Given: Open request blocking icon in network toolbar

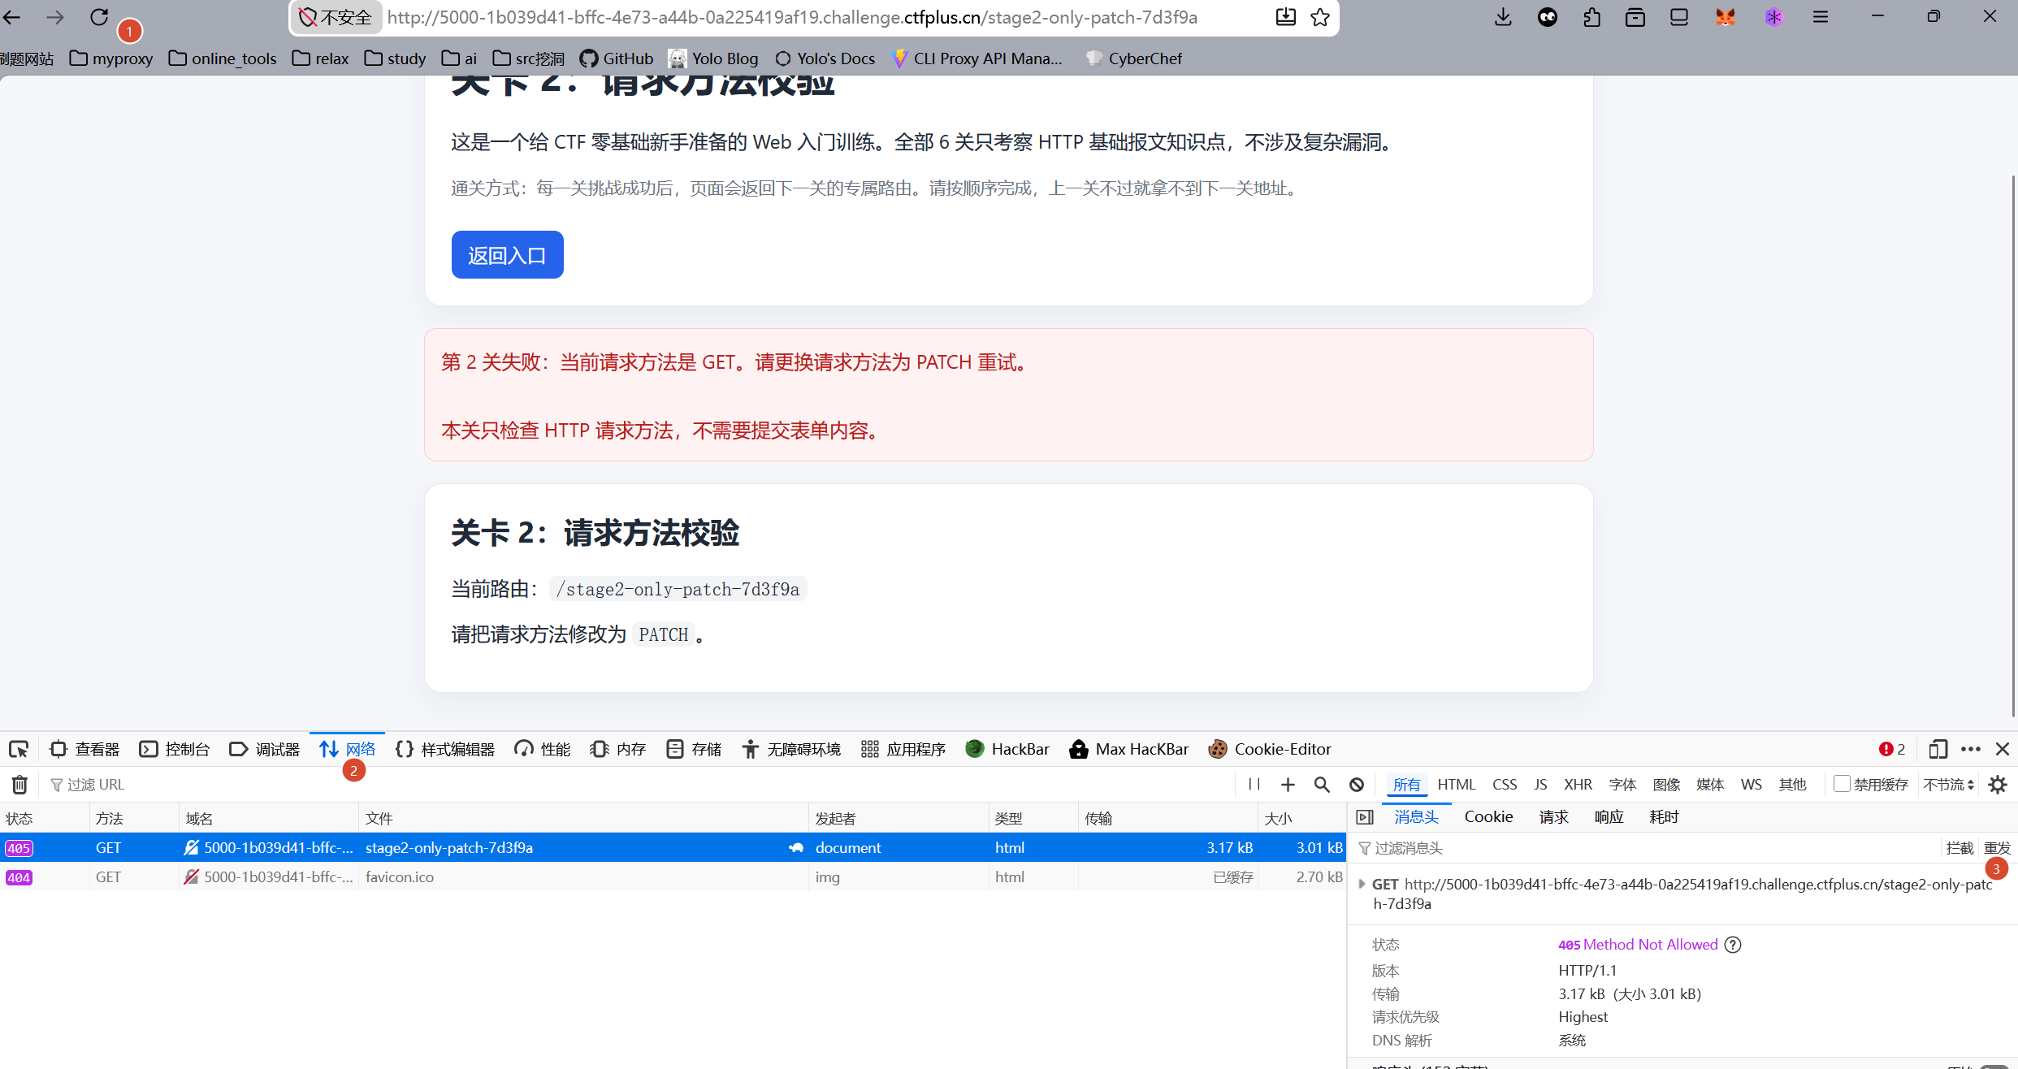Looking at the screenshot, I should coord(1357,785).
